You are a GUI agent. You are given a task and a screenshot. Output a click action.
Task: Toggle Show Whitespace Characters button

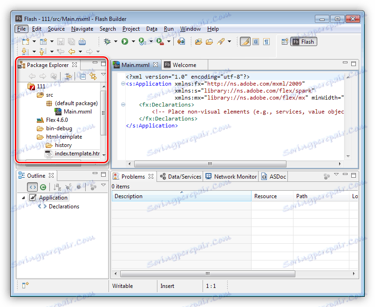[x=266, y=42]
